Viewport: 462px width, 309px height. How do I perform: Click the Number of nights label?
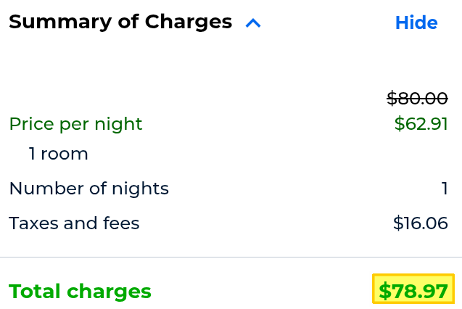pos(88,189)
